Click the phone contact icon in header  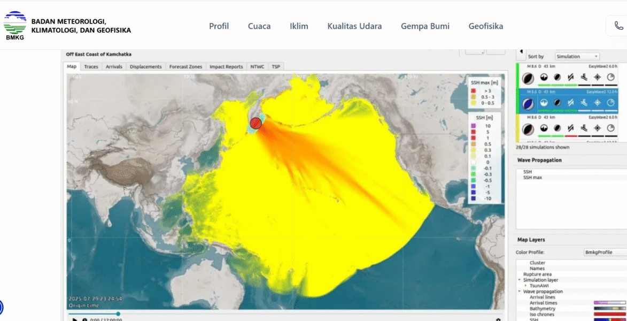click(618, 26)
